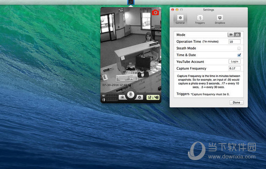Click the round record button
The image size is (266, 169).
[x=131, y=94]
